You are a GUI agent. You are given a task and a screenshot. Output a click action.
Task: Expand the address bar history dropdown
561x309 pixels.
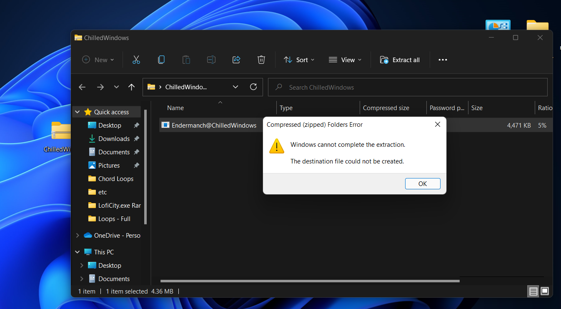click(x=235, y=87)
